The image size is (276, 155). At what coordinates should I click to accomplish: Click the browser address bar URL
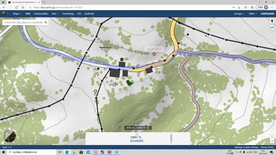pyautogui.click(x=58, y=7)
